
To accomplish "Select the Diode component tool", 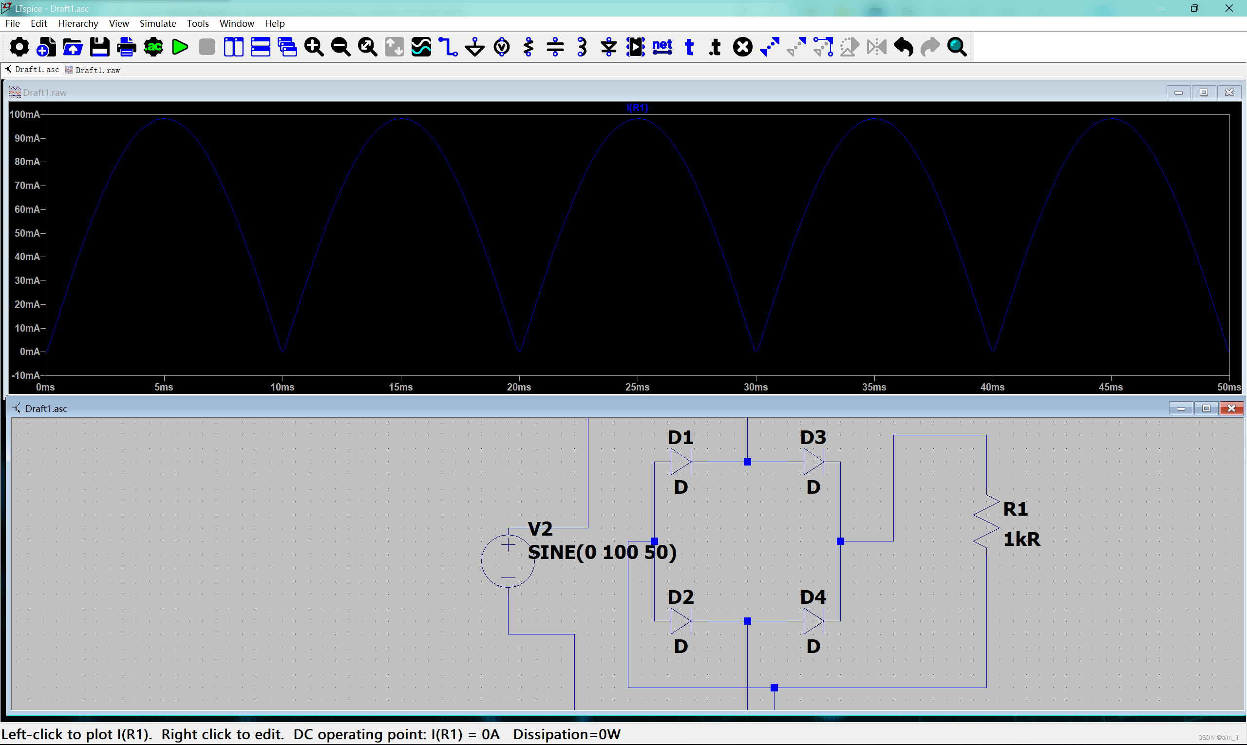I will (x=609, y=47).
